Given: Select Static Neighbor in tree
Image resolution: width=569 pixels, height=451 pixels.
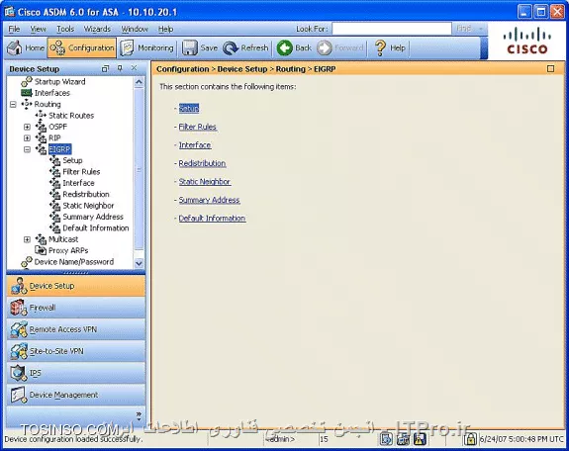Looking at the screenshot, I should tap(88, 206).
